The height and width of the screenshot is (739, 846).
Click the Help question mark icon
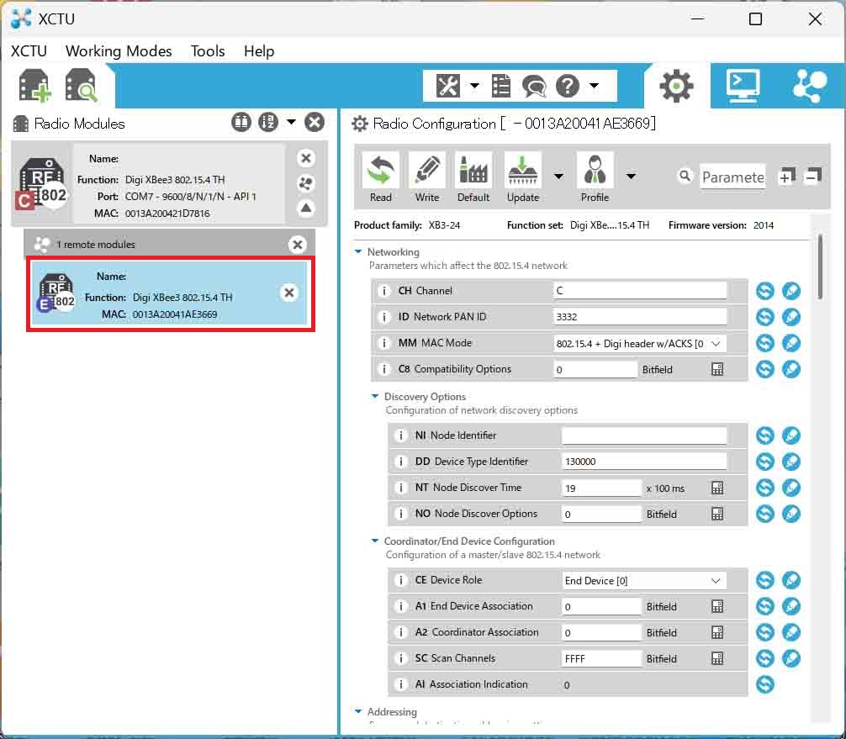pos(568,86)
